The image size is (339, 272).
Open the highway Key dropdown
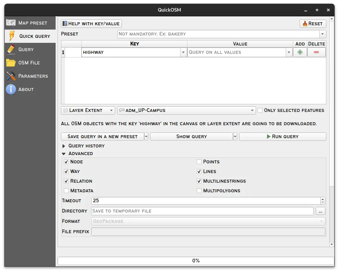pos(183,52)
